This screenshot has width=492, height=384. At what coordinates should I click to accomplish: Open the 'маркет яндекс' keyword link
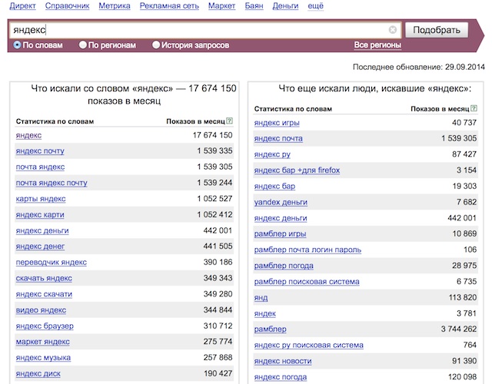pos(43,342)
